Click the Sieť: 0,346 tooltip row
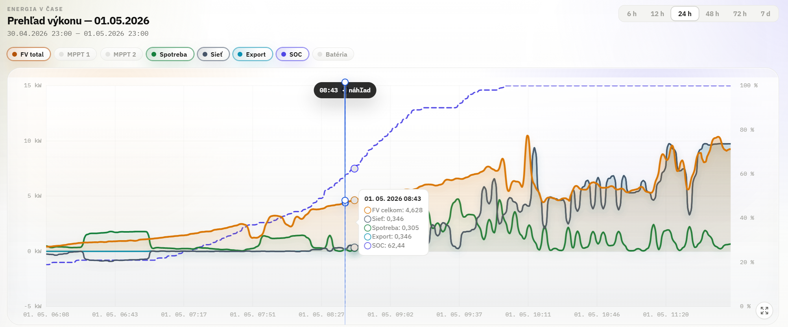 click(x=384, y=219)
